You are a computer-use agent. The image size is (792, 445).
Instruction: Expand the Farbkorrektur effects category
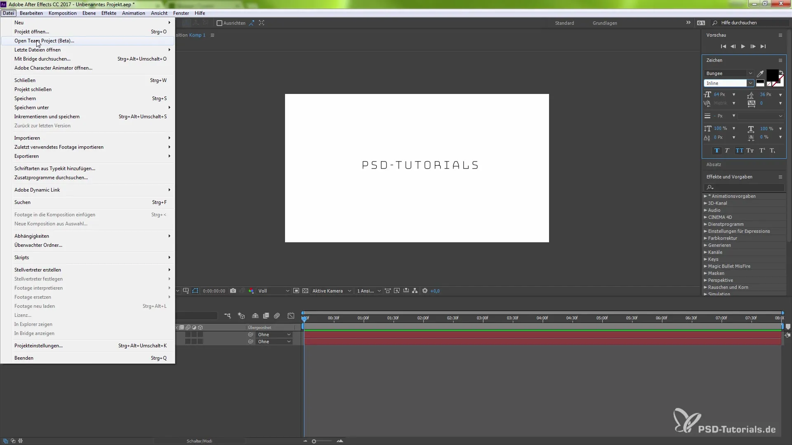point(705,238)
